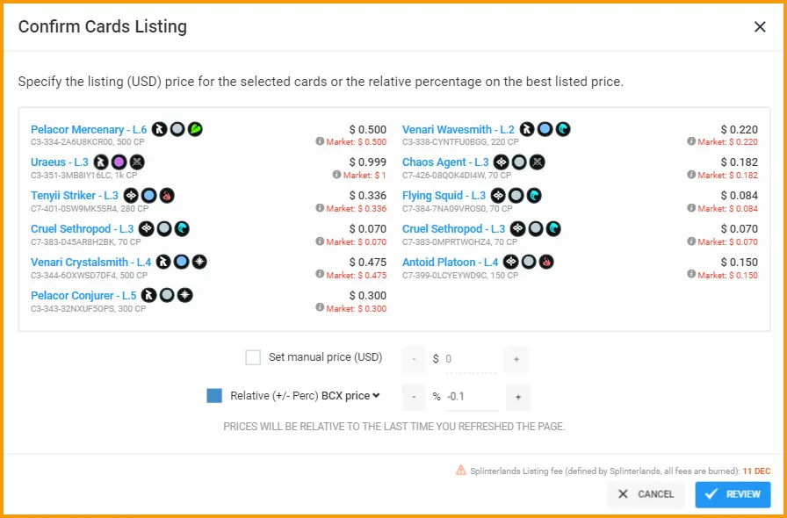Viewport: 787px width, 518px height.
Task: Click the Fire element icon beside Antoid Platoon
Action: coord(546,262)
